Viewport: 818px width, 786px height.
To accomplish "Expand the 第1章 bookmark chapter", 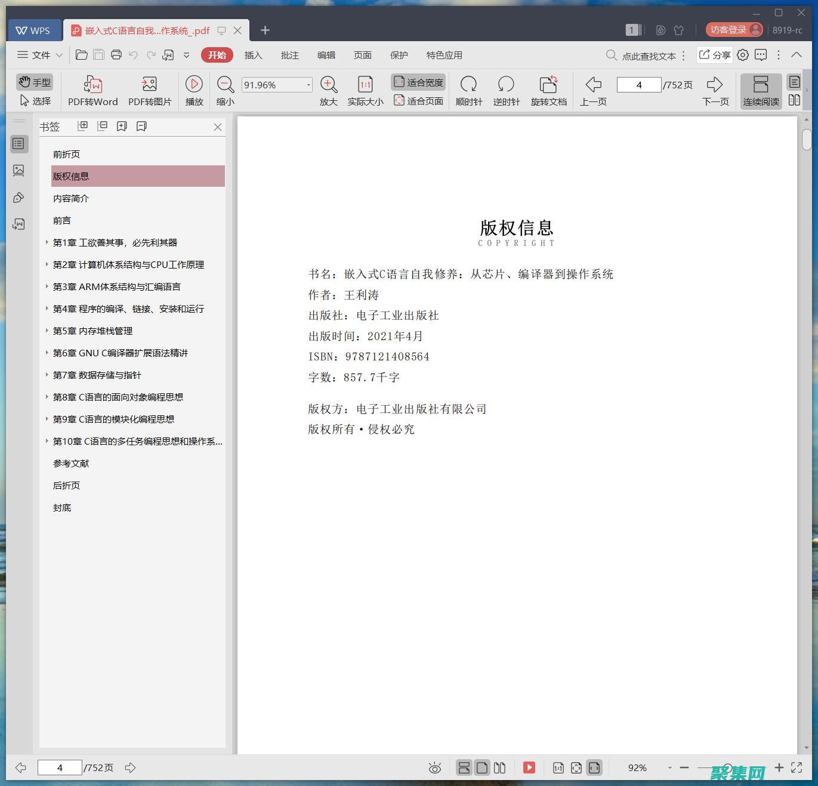I will pos(47,242).
